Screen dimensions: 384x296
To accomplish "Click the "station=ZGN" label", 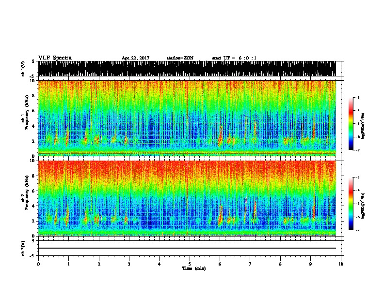I will (180, 58).
